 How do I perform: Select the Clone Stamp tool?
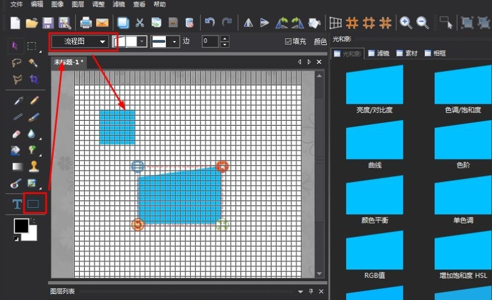(33, 167)
